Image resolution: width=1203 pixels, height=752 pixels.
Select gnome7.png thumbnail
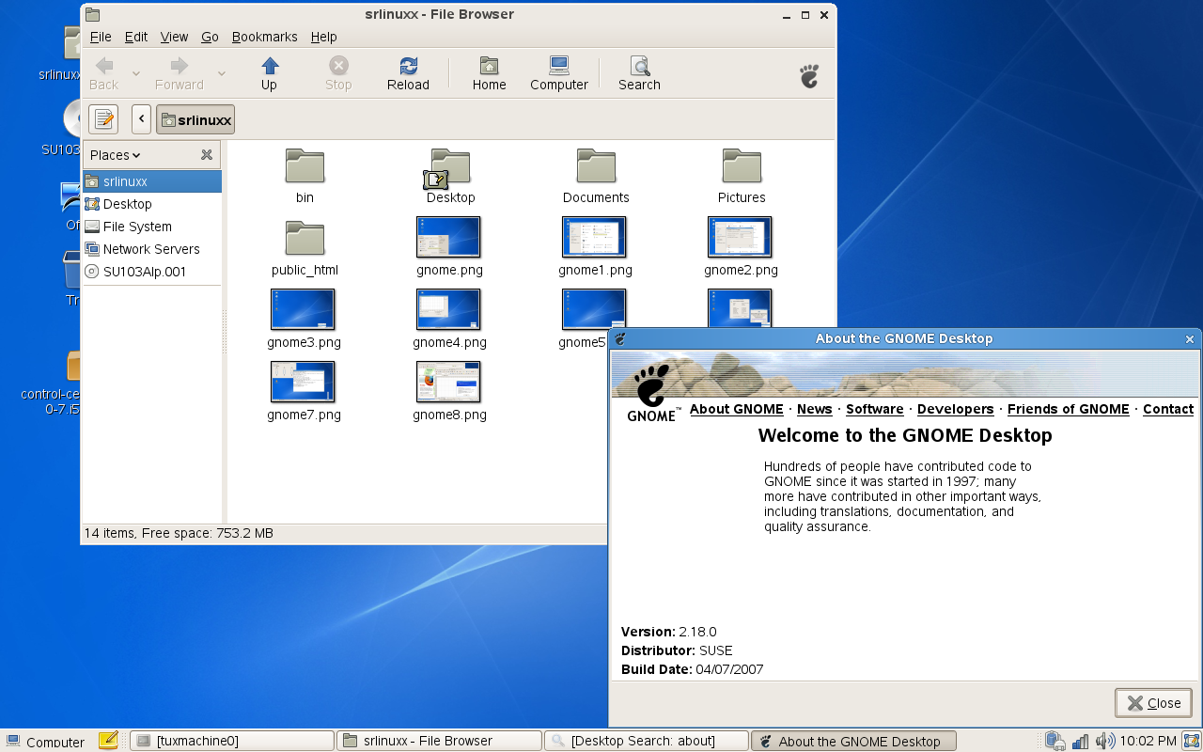(303, 382)
